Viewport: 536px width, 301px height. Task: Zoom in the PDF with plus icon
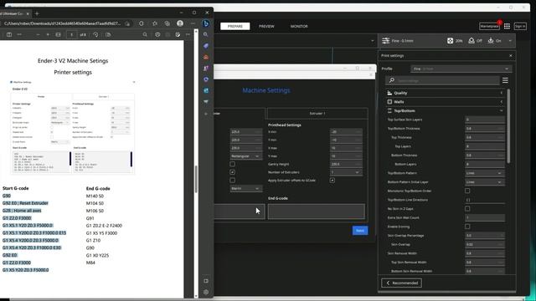(48, 34)
